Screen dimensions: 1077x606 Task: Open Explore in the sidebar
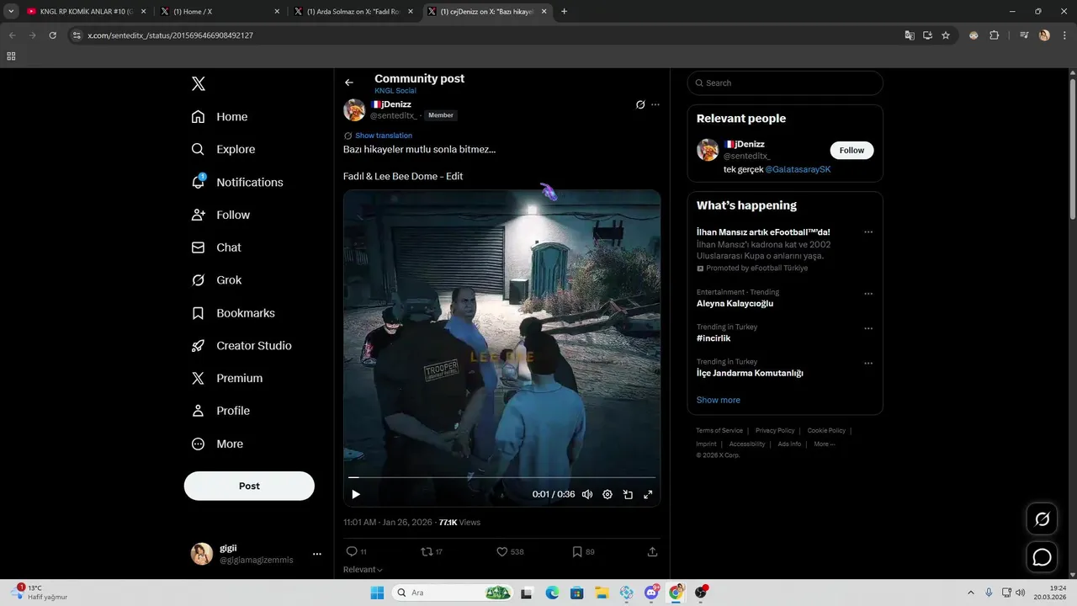pyautogui.click(x=223, y=149)
